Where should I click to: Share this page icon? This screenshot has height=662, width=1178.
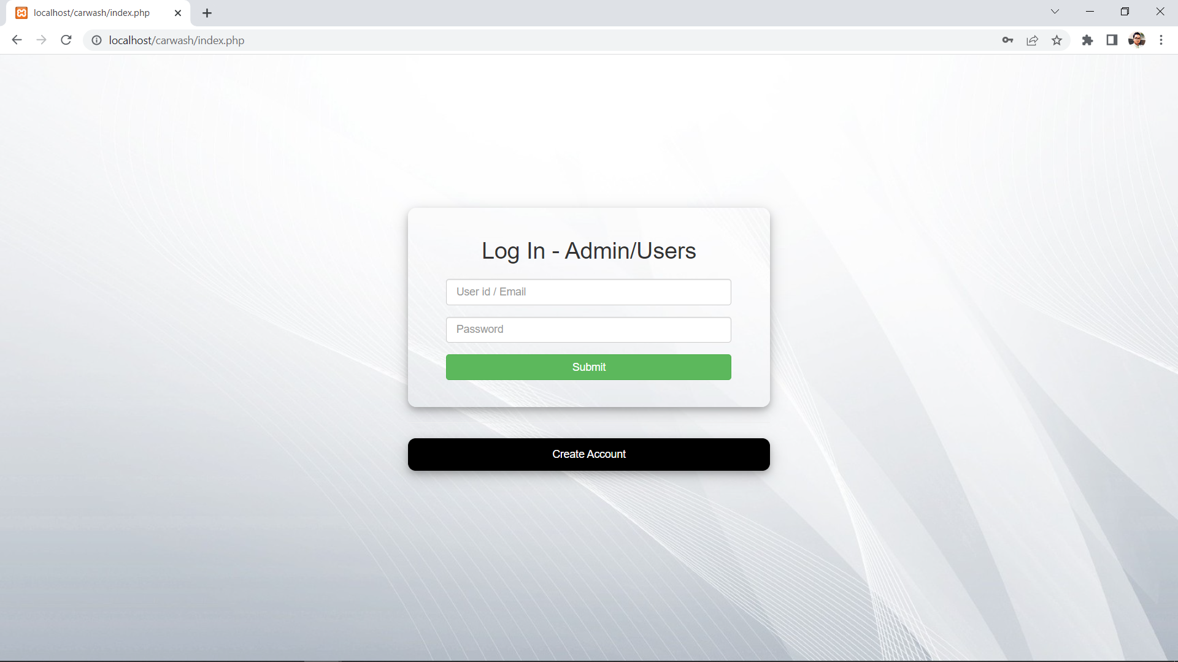coord(1032,40)
